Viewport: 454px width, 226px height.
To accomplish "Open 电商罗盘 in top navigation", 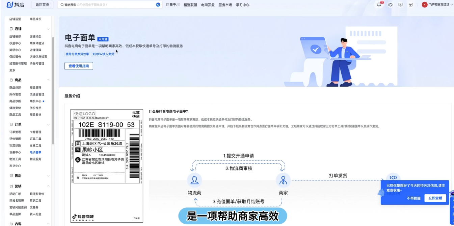I will [208, 5].
